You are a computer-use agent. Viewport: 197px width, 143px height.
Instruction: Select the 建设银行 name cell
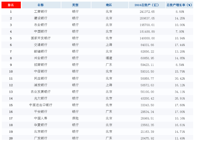pyautogui.click(x=41, y=18)
